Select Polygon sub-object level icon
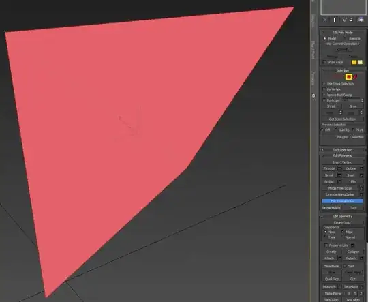This screenshot has height=302, width=368. [349, 77]
